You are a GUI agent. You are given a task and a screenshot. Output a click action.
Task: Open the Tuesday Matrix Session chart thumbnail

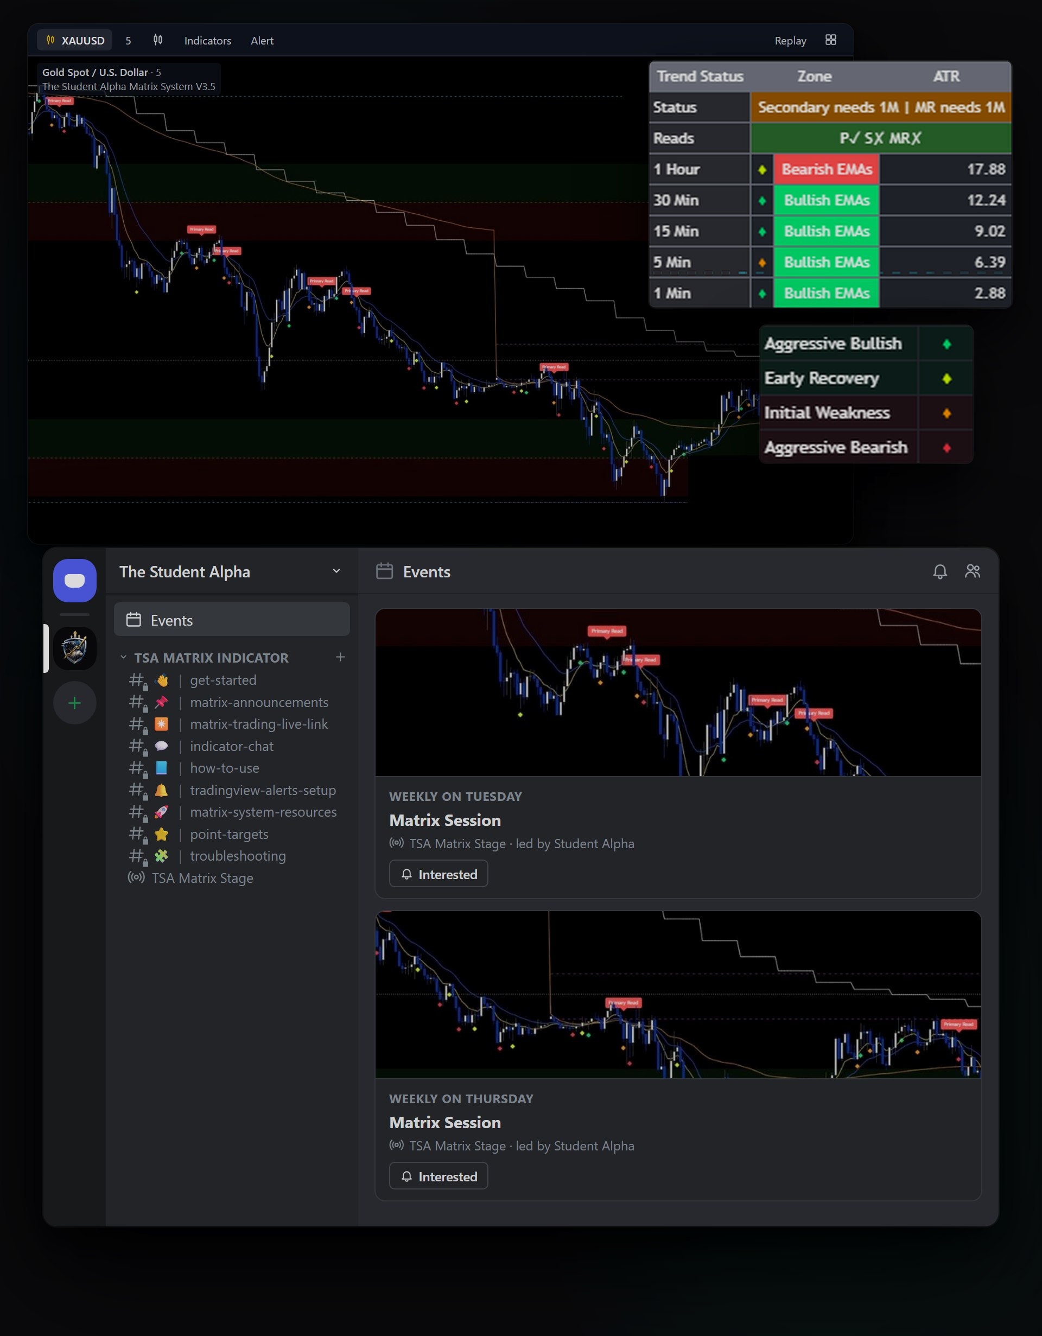(x=678, y=692)
